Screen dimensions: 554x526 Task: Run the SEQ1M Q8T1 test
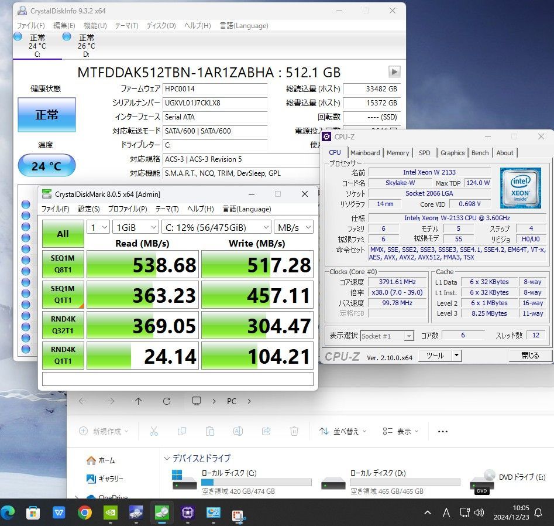pyautogui.click(x=63, y=264)
